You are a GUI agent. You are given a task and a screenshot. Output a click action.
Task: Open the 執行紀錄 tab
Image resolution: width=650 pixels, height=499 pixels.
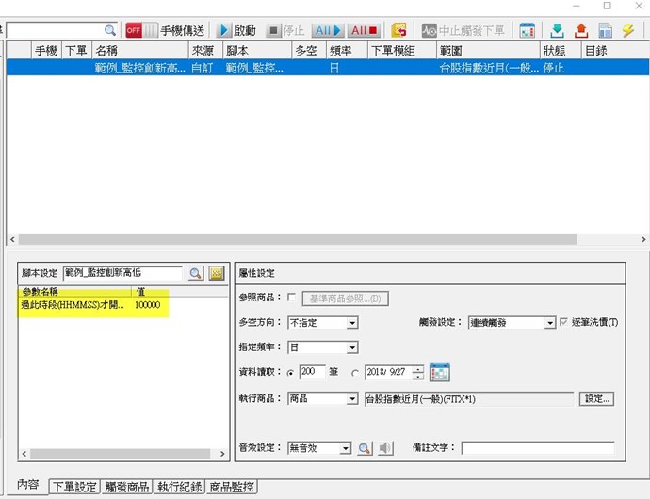tap(179, 487)
